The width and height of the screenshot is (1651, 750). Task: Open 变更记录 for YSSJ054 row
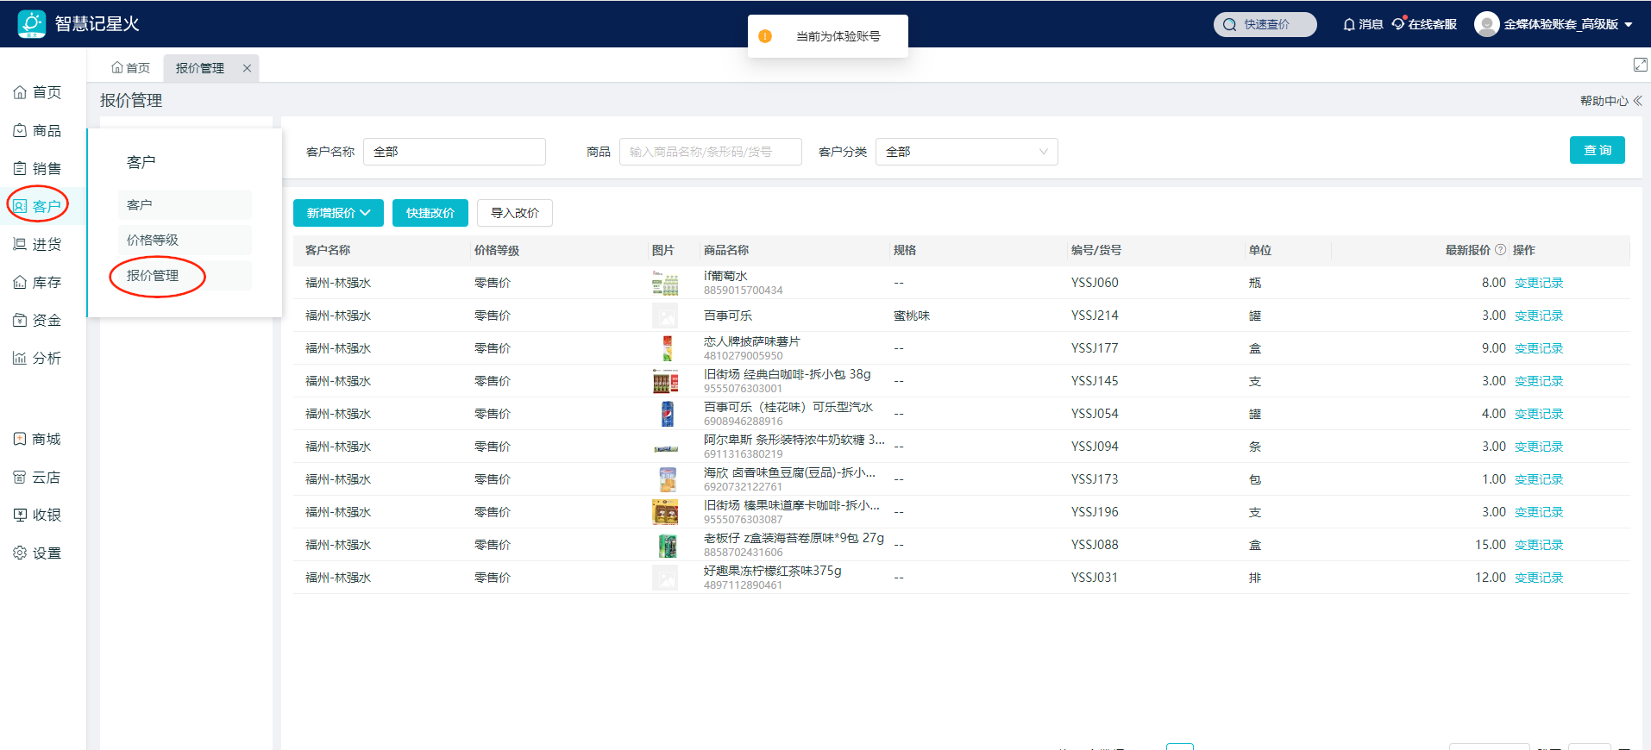point(1539,414)
